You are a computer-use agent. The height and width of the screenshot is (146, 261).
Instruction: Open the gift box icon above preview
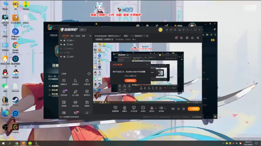coord(176,38)
